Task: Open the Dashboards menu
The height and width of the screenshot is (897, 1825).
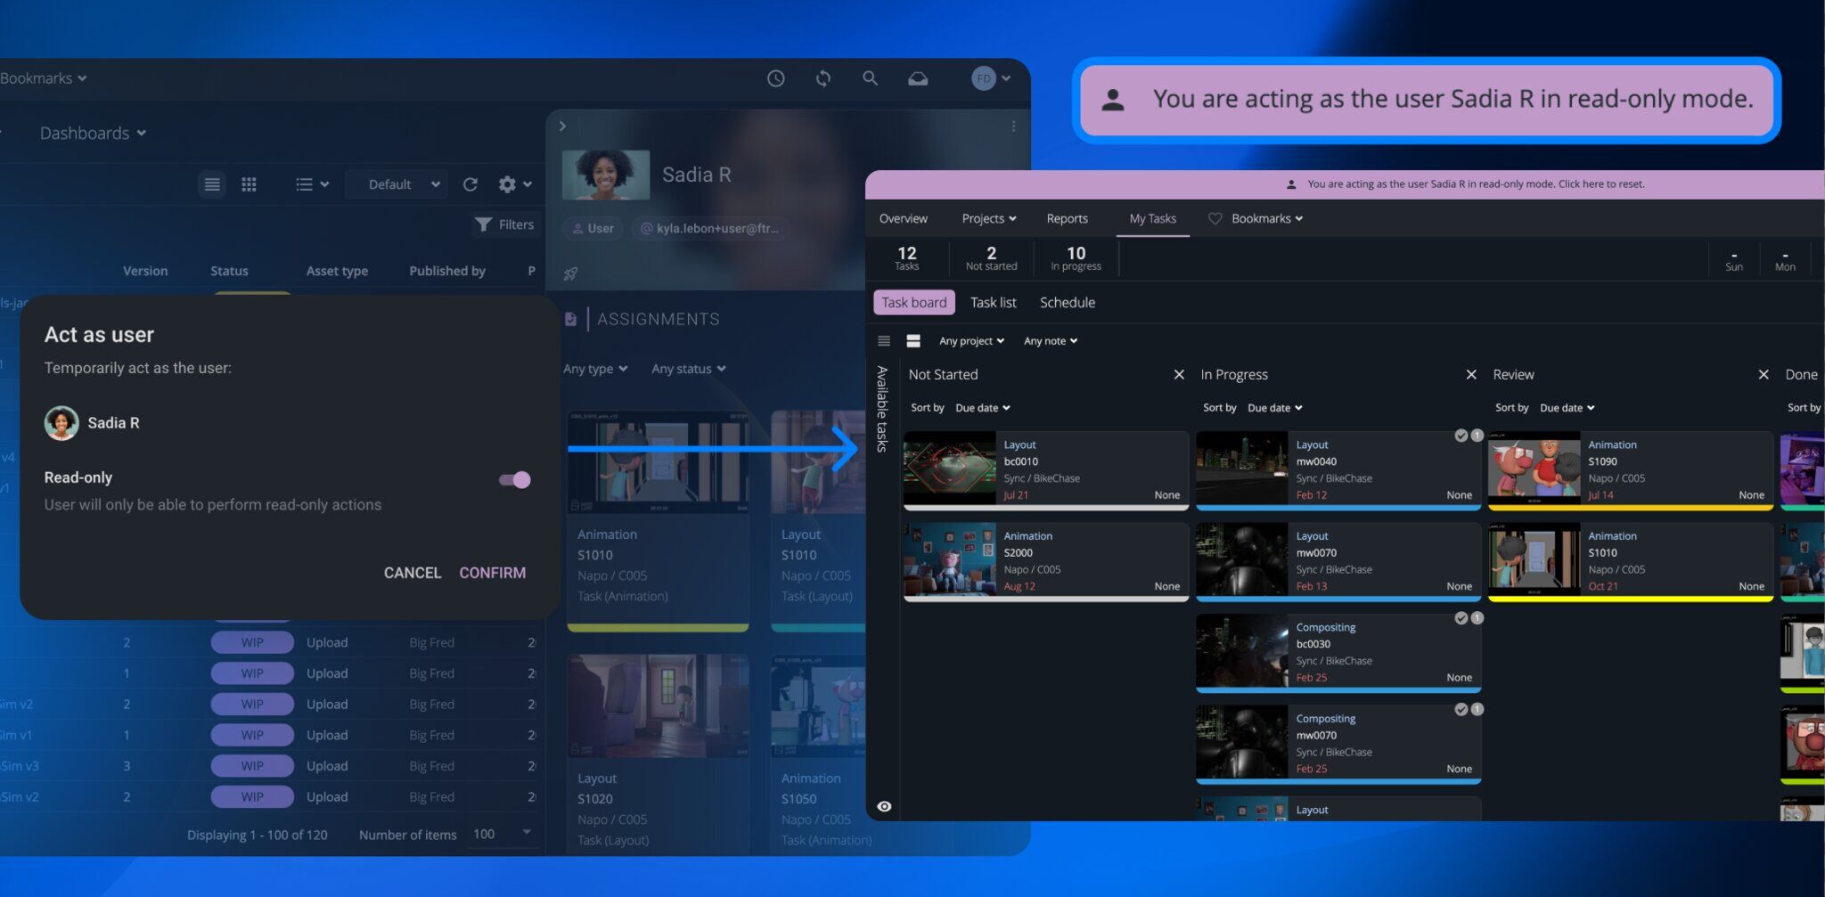Action: pyautogui.click(x=93, y=134)
